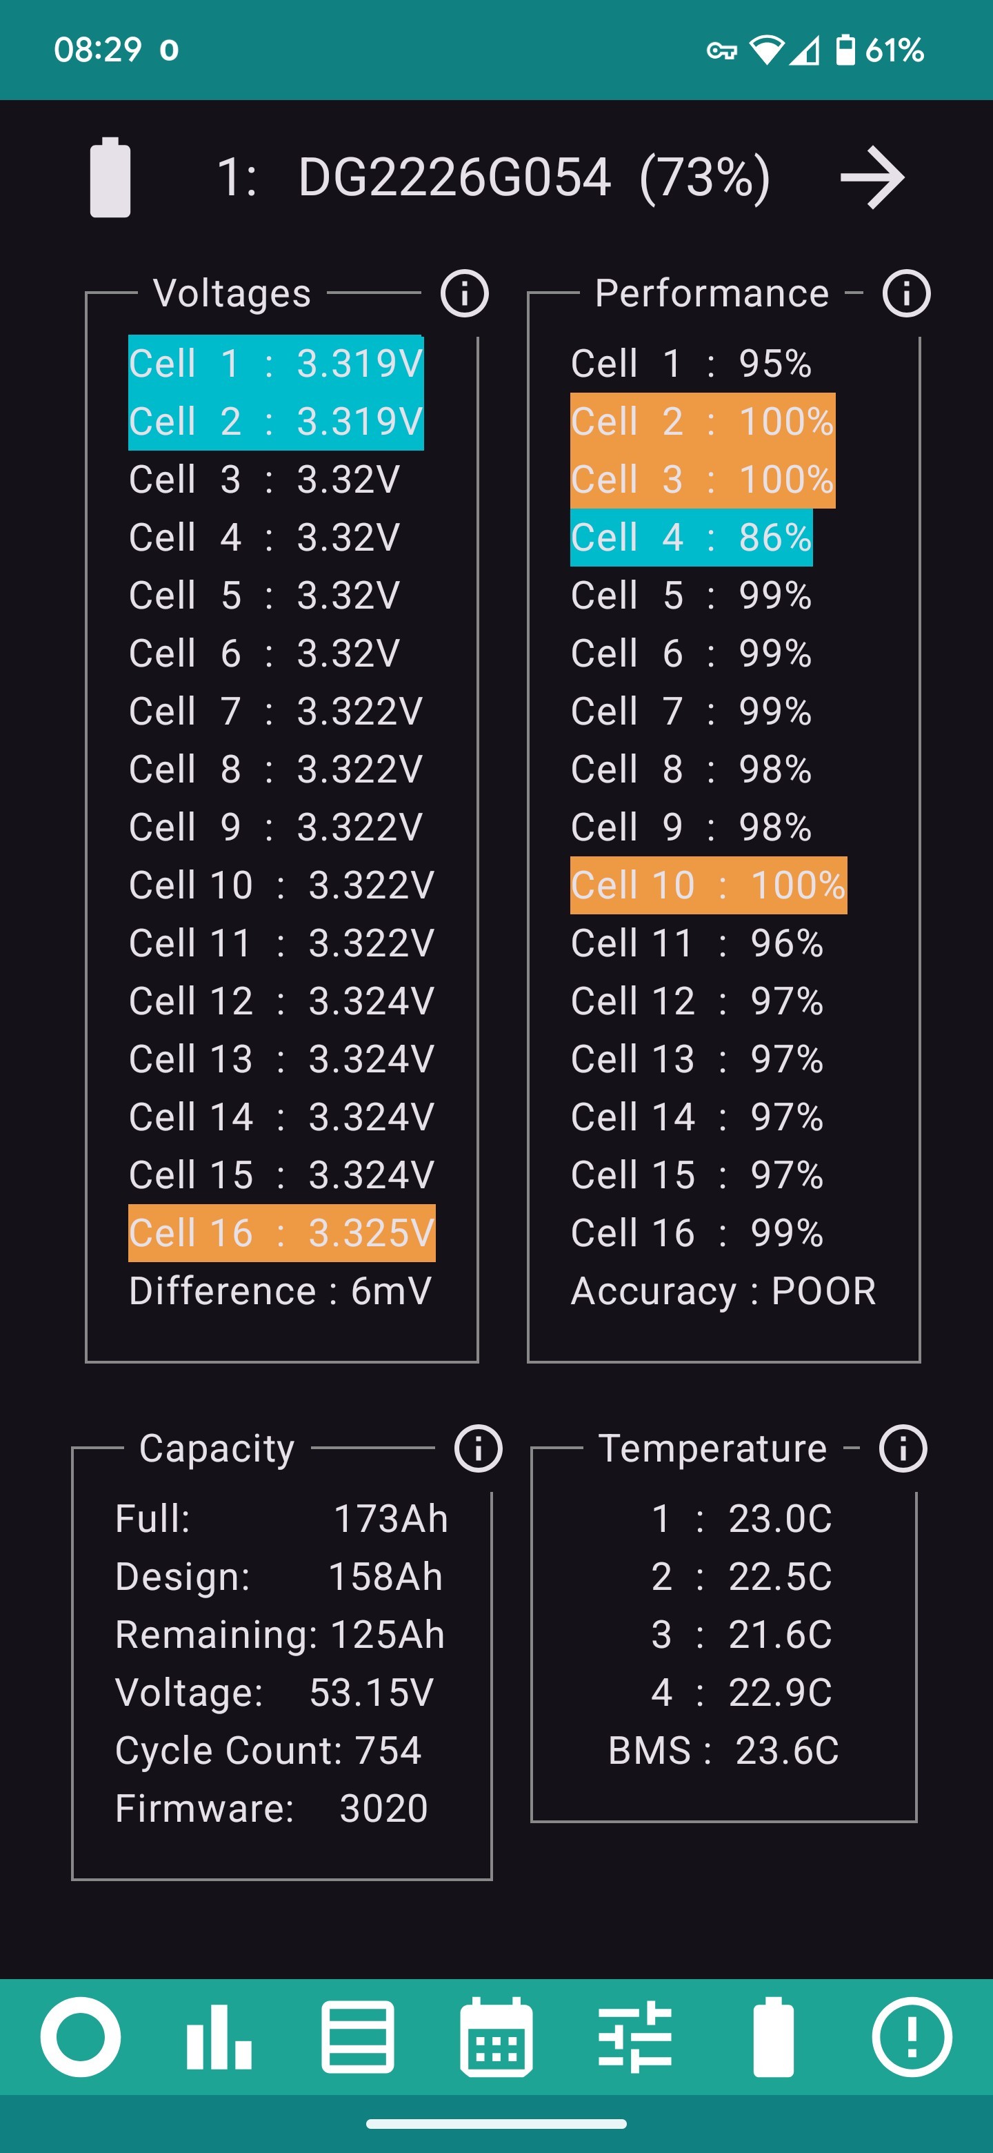
Task: Open the circle tab in bottom bar
Action: [x=80, y=2037]
